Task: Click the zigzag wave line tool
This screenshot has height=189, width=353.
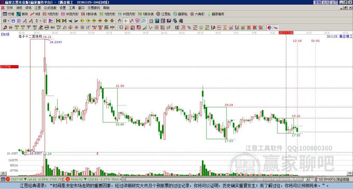Action: 151,28
